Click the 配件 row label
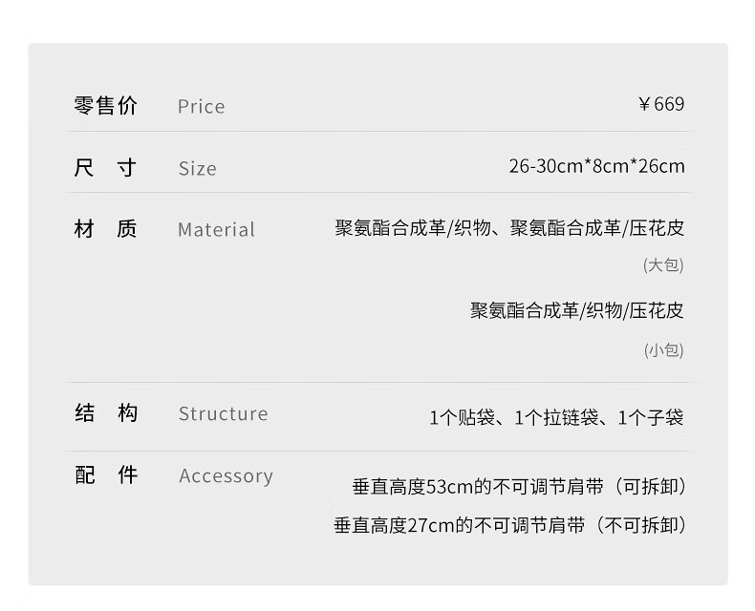 (106, 475)
